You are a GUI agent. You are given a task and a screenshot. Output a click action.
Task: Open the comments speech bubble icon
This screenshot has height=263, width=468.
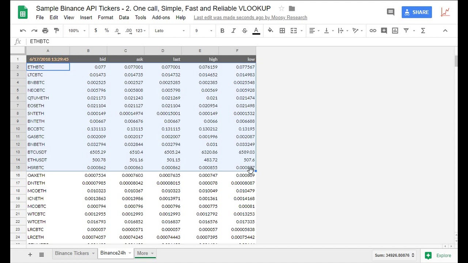pos(390,12)
